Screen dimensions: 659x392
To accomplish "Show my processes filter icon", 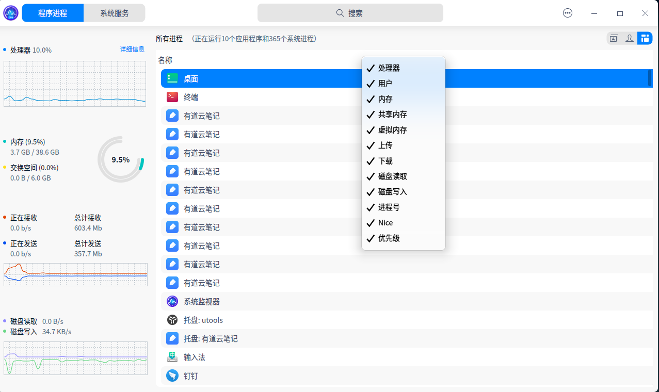I will [x=630, y=38].
